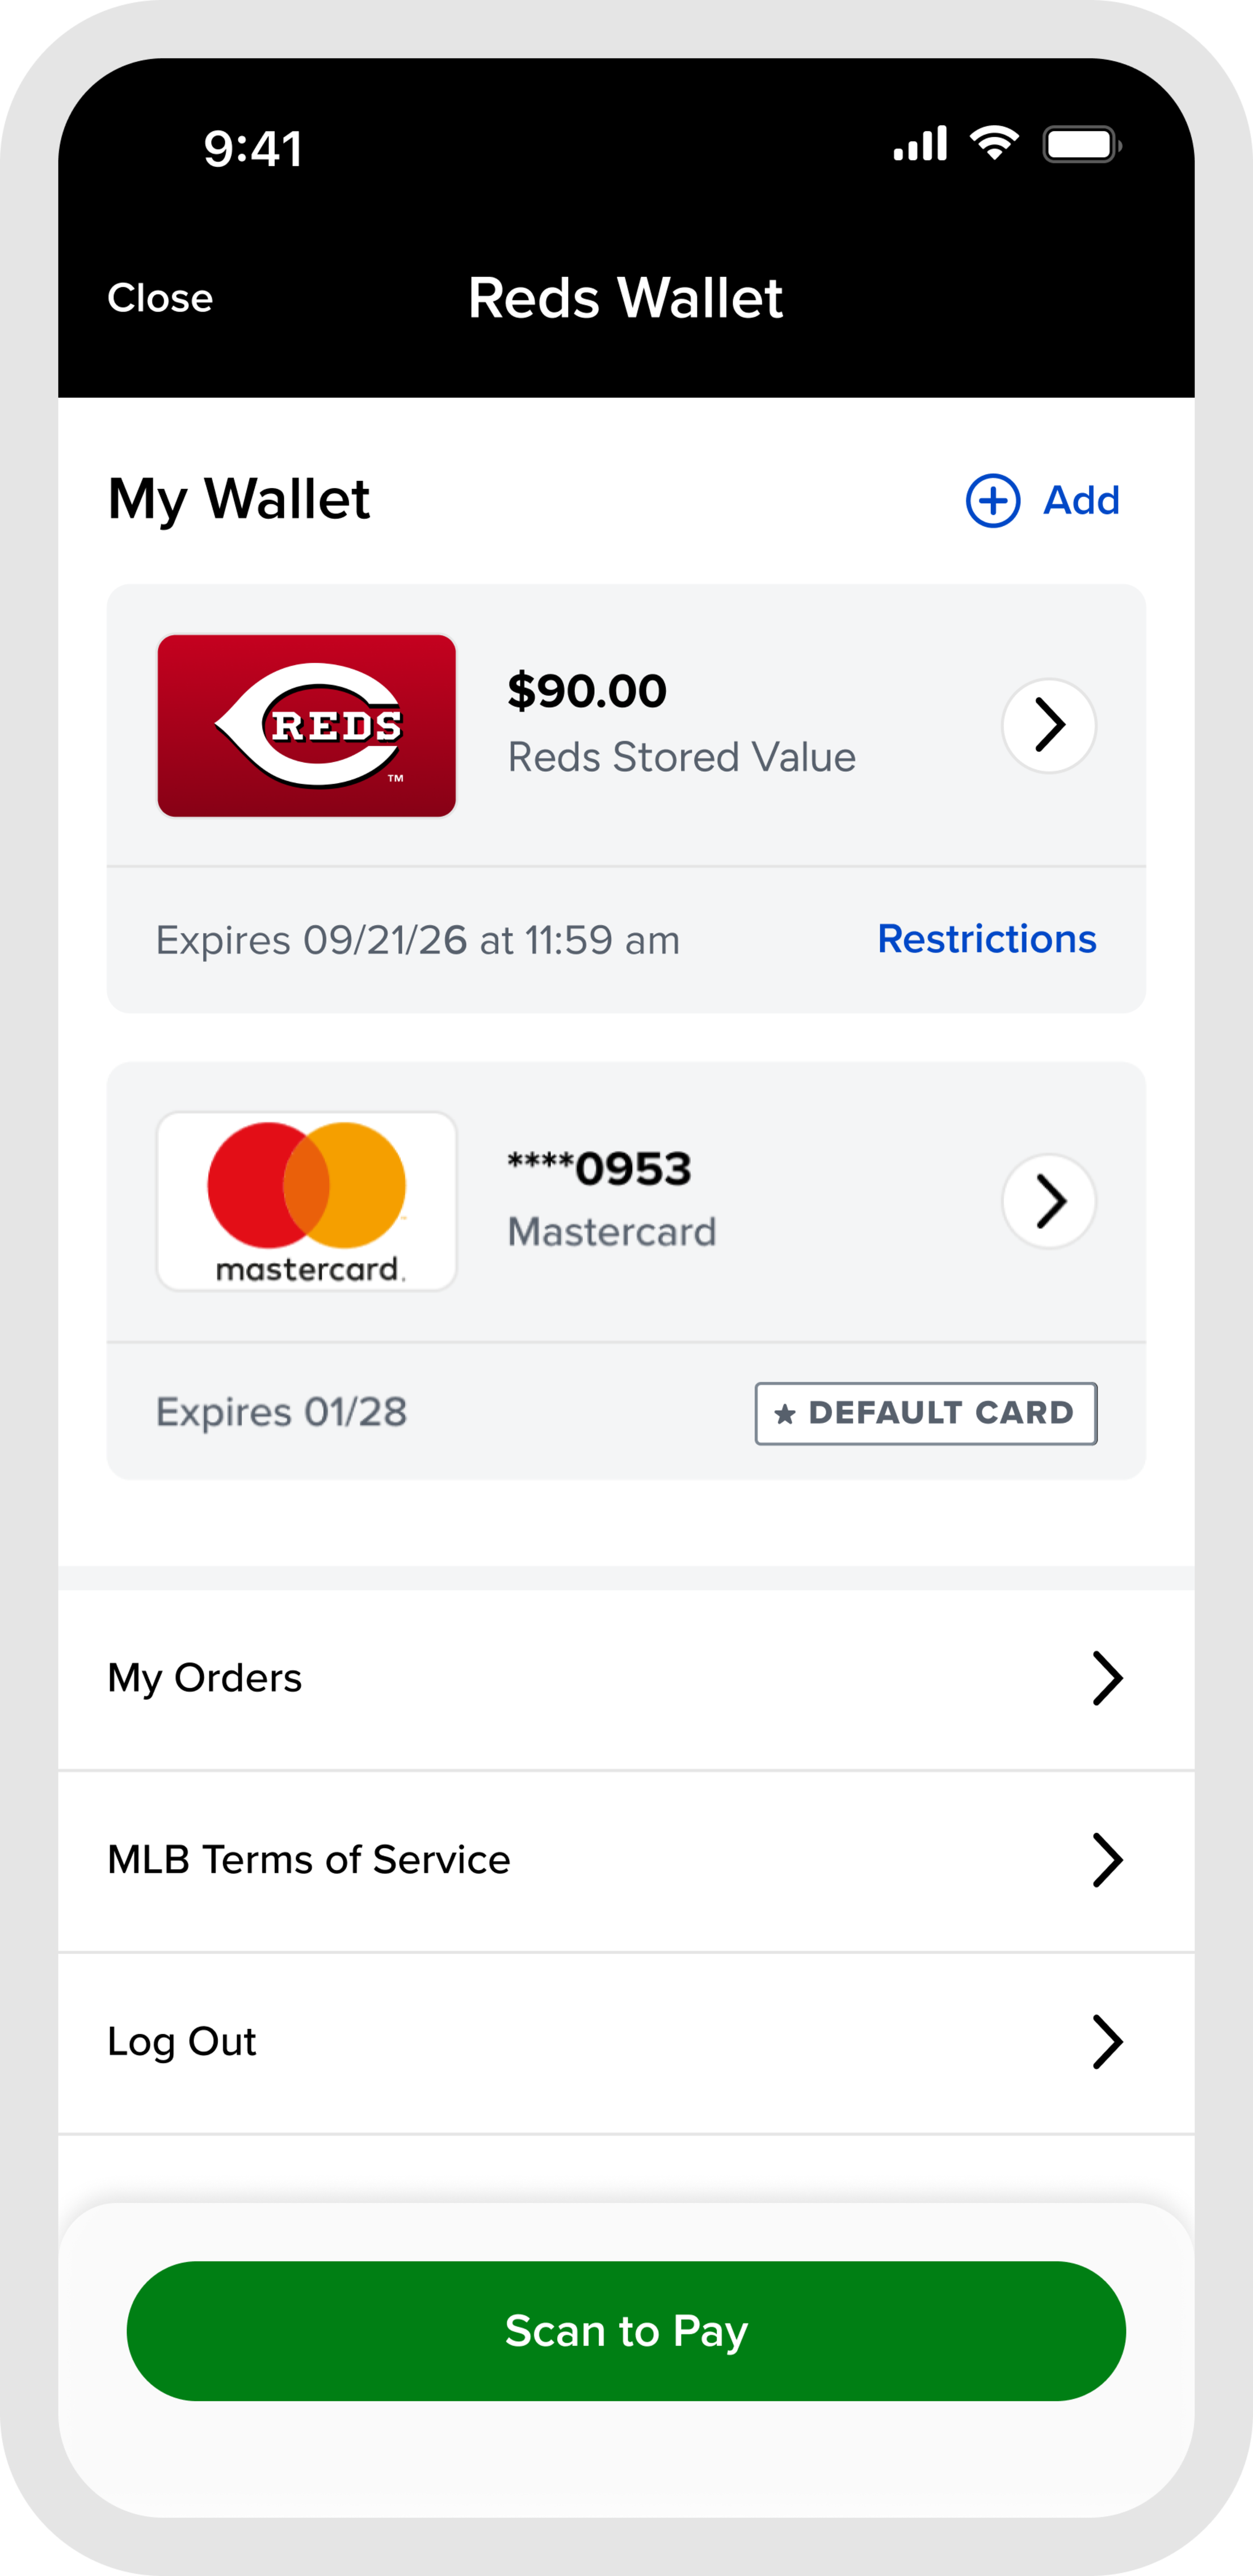
Task: Select the Log Out option
Action: tap(182, 2042)
